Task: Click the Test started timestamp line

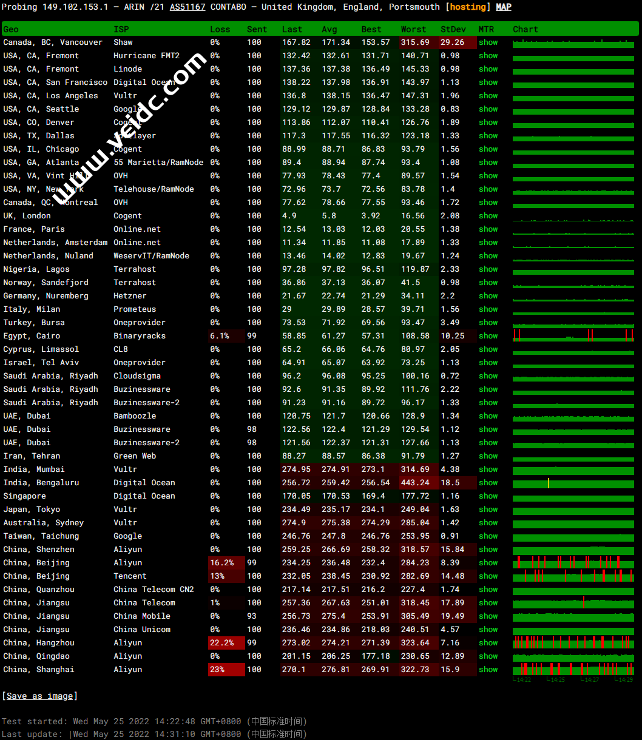Action: (154, 721)
